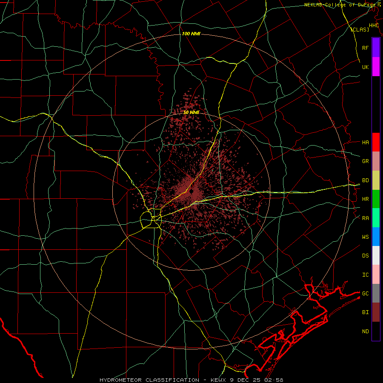
Task: Click the IC legend label
Action: [x=365, y=275]
